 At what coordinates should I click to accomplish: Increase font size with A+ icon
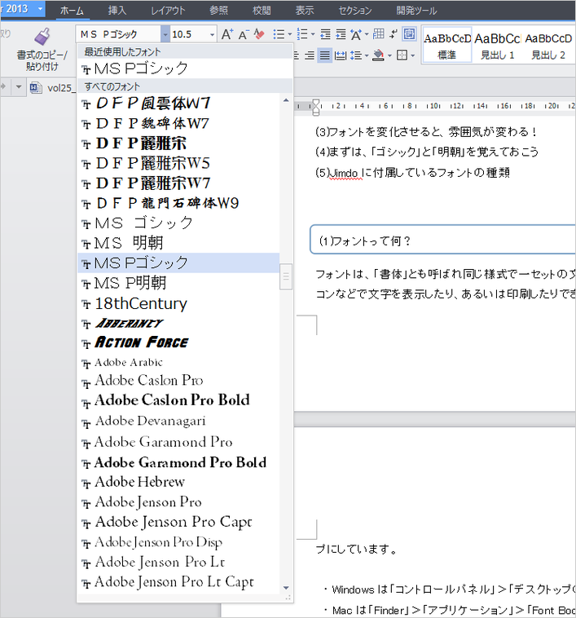click(x=227, y=34)
